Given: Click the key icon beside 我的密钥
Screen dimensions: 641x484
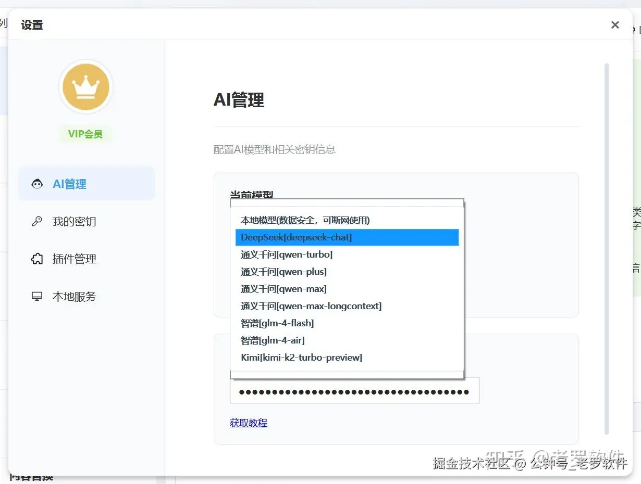Looking at the screenshot, I should (37, 221).
